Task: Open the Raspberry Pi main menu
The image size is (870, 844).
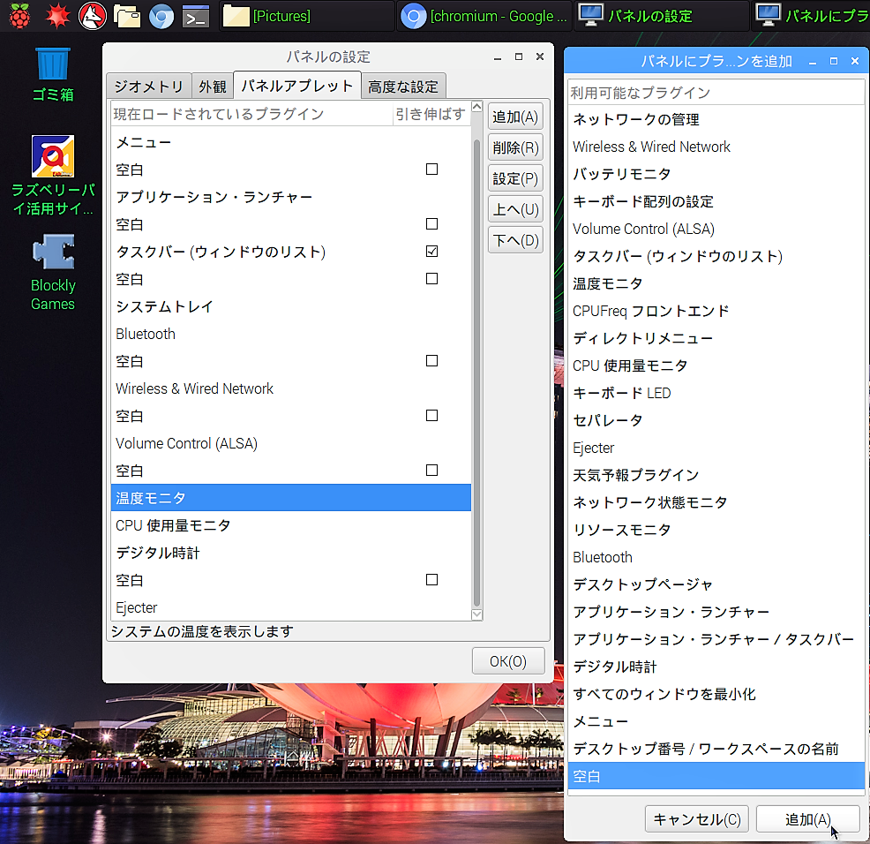Action: (x=19, y=16)
